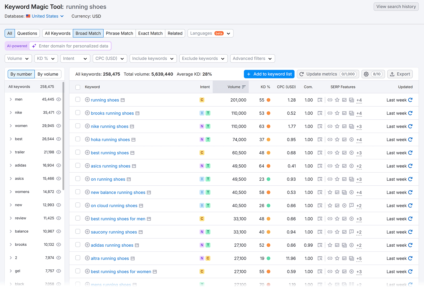Image resolution: width=424 pixels, height=288 pixels.
Task: Click the Add to keyword list button
Action: pos(269,74)
